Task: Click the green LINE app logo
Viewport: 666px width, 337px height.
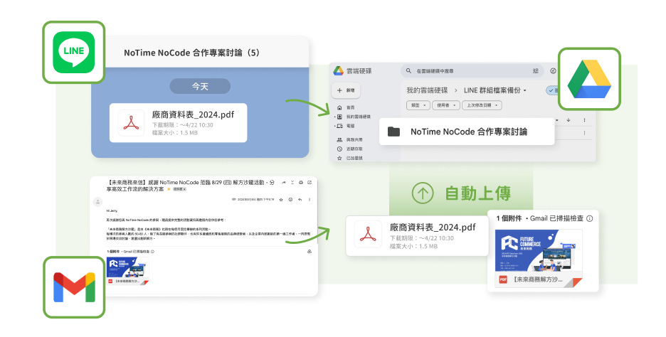Action: coord(74,52)
